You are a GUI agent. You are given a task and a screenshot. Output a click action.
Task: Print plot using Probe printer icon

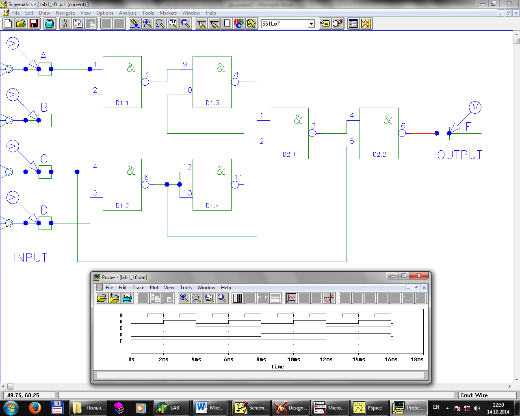coord(127,298)
